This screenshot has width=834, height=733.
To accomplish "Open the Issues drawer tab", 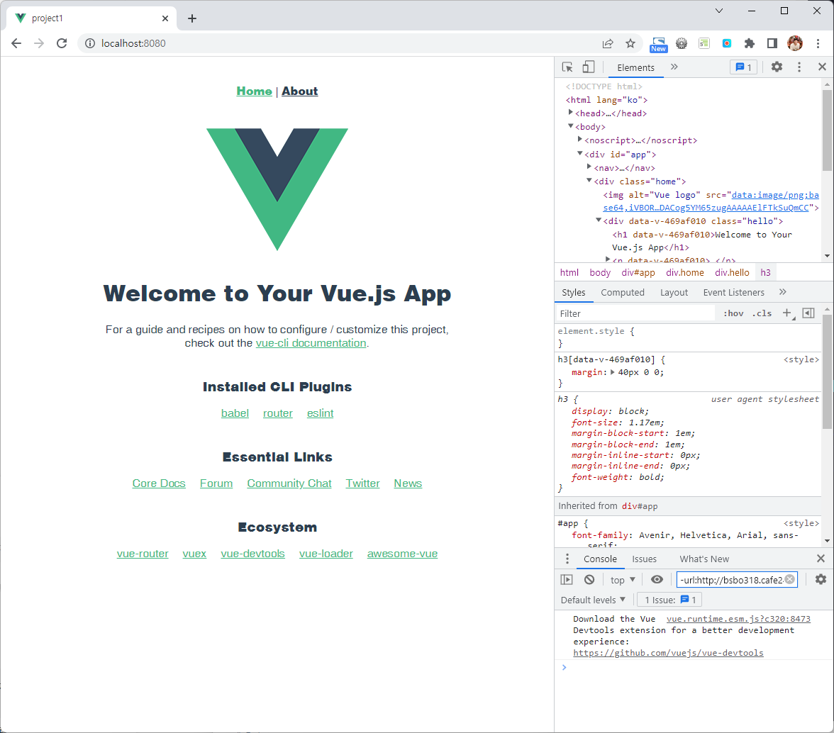I will [644, 559].
